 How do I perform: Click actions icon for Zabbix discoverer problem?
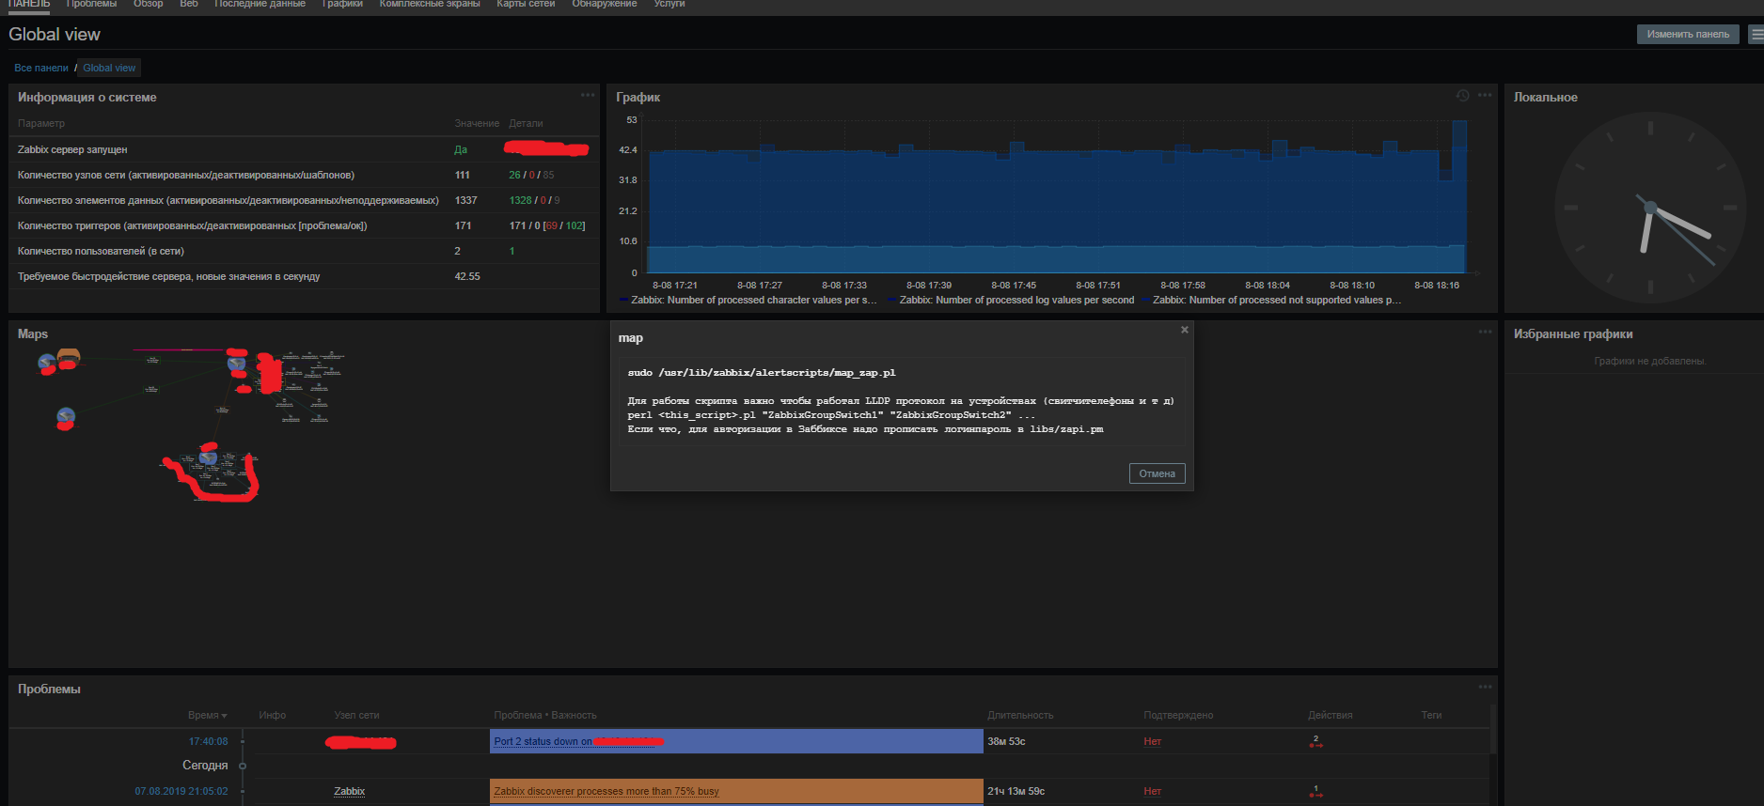tap(1315, 792)
